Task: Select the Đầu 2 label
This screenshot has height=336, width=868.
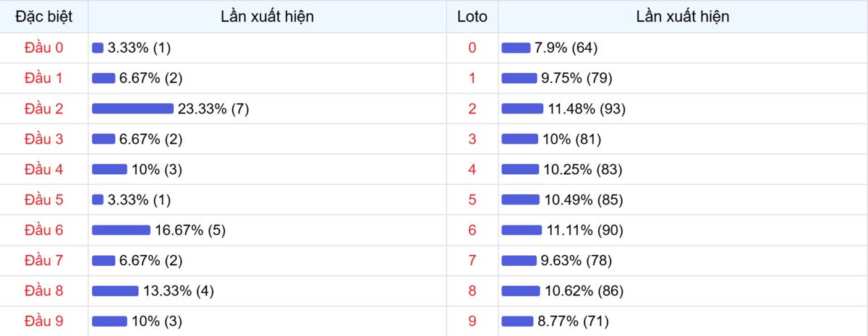Action: point(44,108)
